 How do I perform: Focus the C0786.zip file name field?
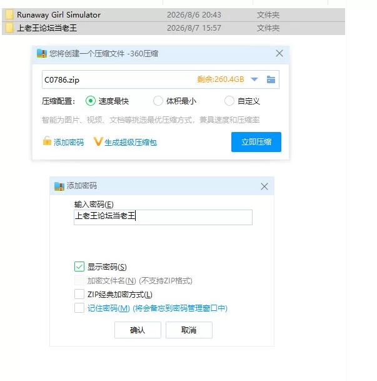(161, 79)
